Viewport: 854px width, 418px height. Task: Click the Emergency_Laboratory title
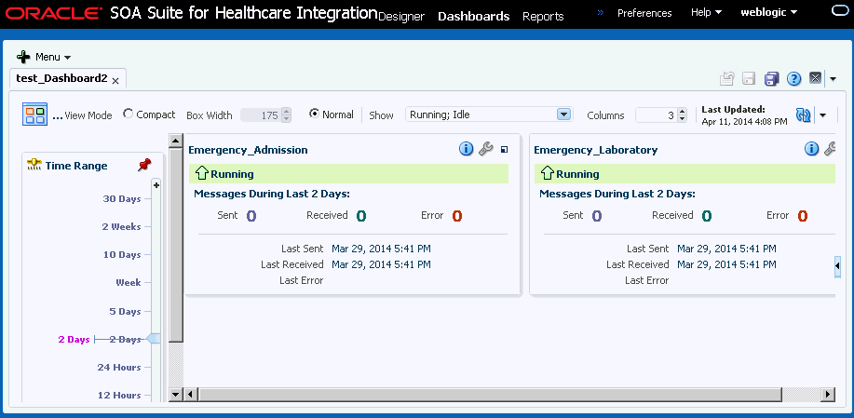pos(596,150)
